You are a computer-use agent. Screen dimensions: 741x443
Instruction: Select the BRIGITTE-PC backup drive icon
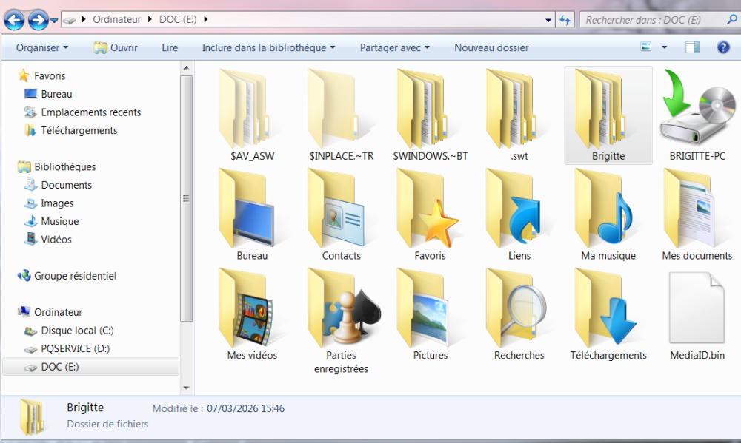[697, 115]
